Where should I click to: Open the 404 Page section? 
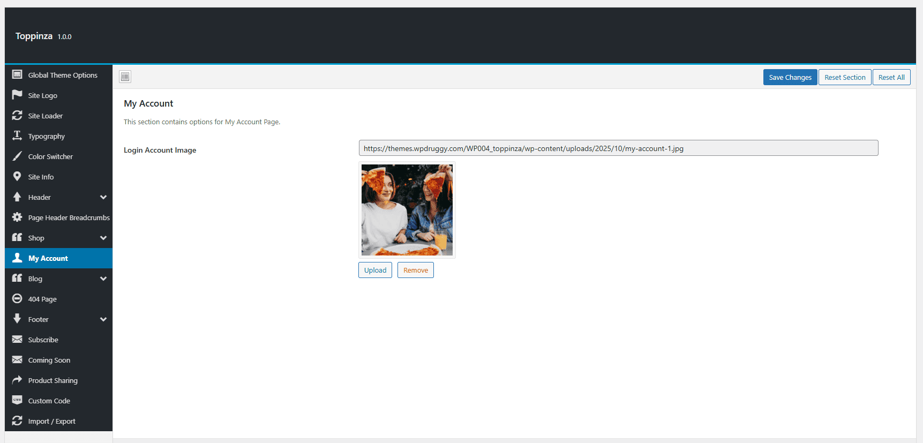pyautogui.click(x=58, y=299)
